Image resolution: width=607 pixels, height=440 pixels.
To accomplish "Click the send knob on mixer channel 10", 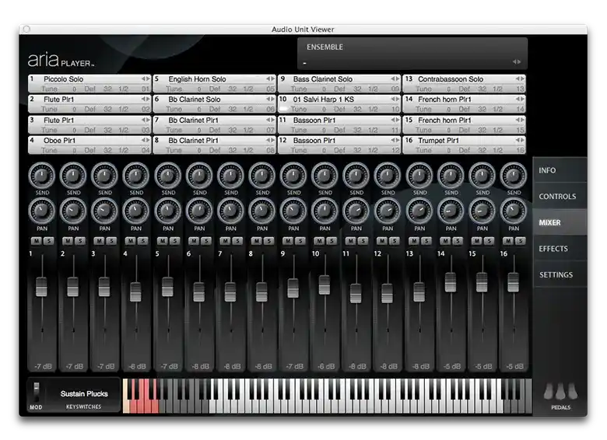I will tap(325, 176).
